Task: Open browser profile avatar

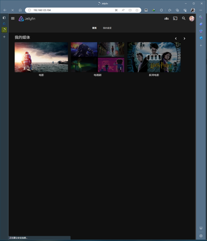Action: coord(193,10)
